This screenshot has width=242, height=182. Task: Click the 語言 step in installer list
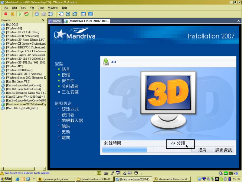click(66, 69)
